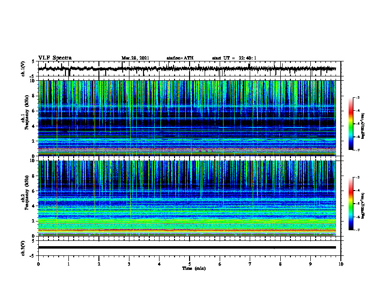
Task: Click the "-7" label on ch.1 color scale
Action: 358,150
